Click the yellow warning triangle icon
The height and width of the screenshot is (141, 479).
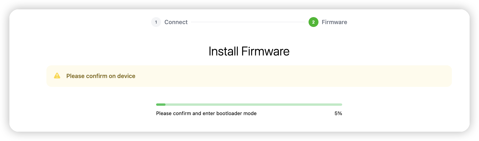tap(57, 76)
